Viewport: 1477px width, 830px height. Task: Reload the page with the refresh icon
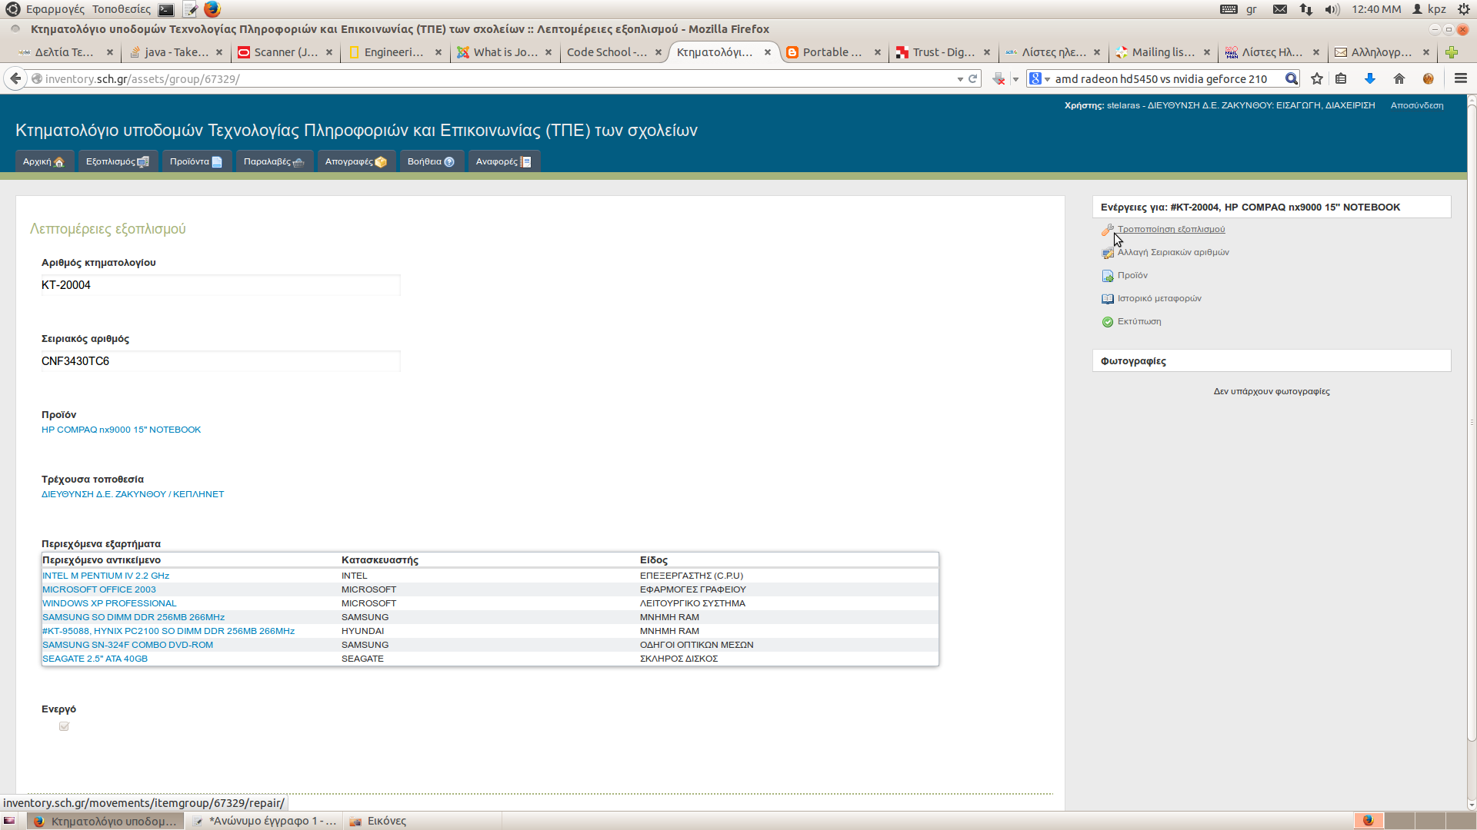[972, 78]
